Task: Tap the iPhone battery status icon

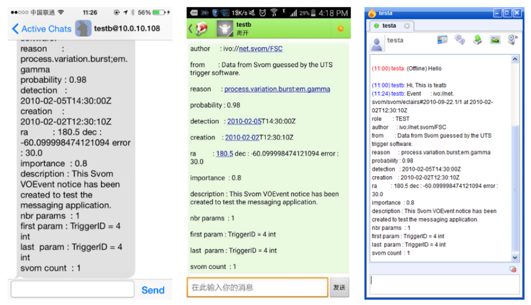Action: pos(159,13)
